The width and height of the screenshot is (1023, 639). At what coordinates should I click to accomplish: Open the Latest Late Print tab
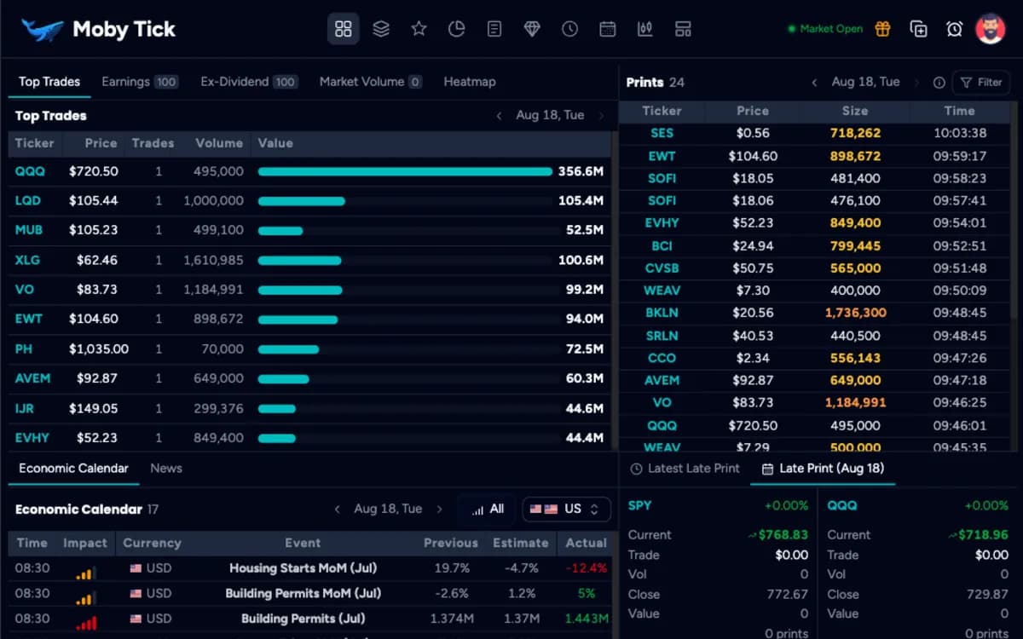point(685,469)
